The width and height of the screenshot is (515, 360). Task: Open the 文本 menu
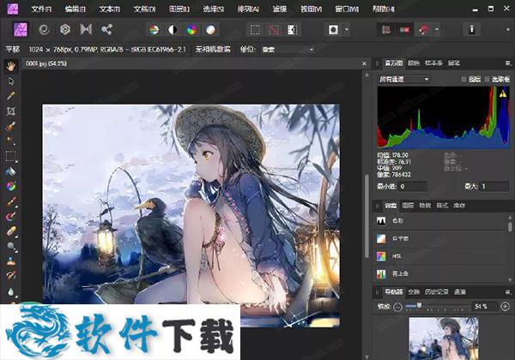[109, 9]
